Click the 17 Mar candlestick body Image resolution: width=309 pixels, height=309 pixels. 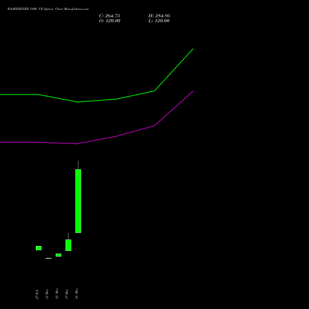click(x=69, y=245)
